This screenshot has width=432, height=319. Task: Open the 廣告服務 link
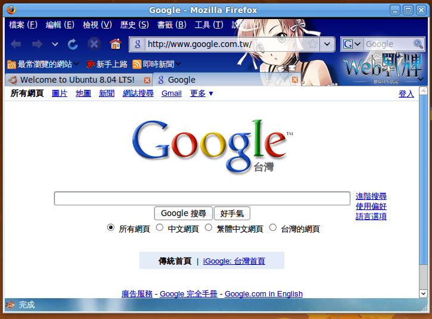pyautogui.click(x=137, y=293)
